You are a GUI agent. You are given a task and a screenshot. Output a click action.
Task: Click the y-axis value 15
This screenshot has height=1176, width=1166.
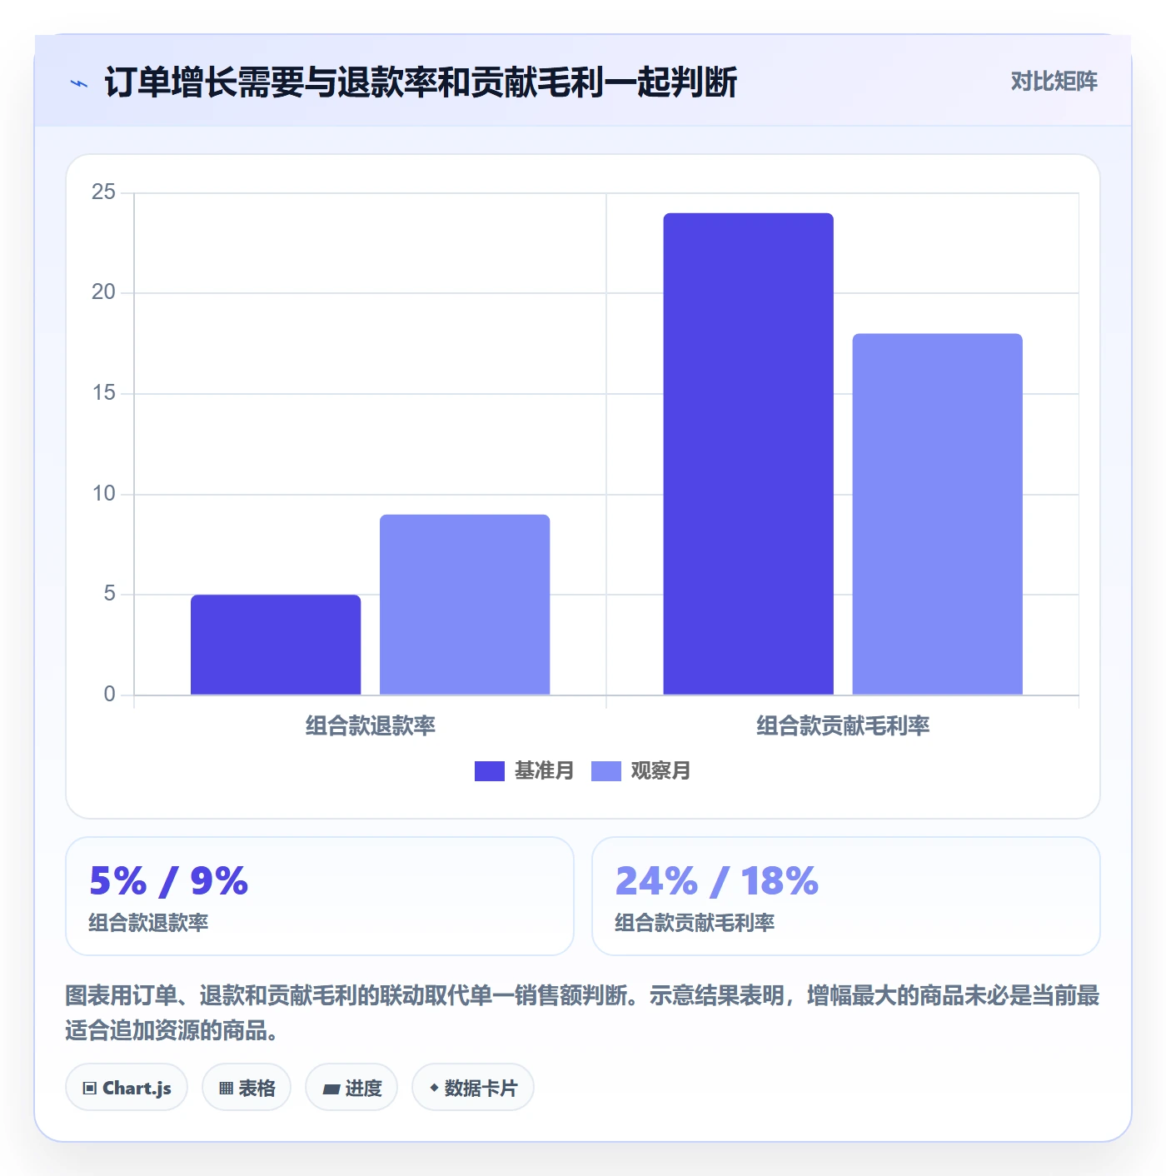tap(103, 393)
